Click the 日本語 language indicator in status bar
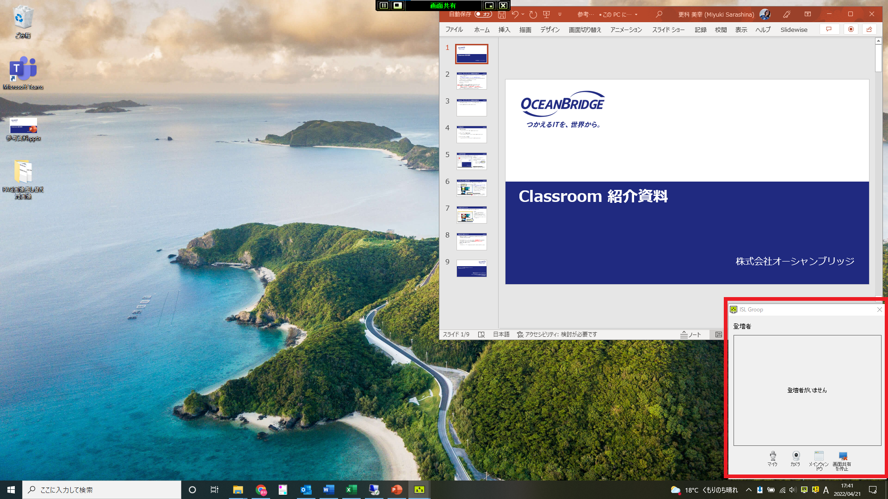888x499 pixels. 501,335
